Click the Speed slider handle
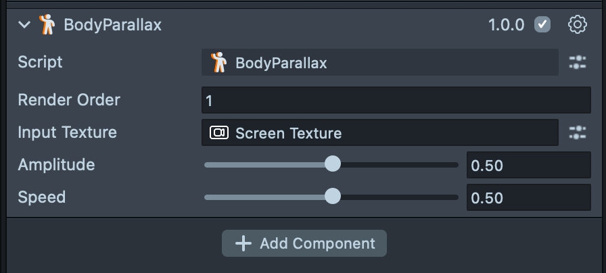This screenshot has width=606, height=273. tap(332, 197)
